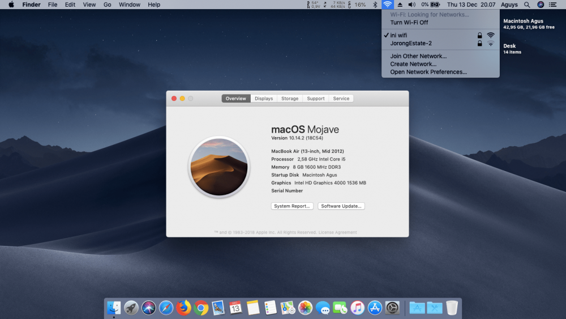Viewport: 566px width, 319px height.
Task: Click the Software Update... button
Action: 341,206
